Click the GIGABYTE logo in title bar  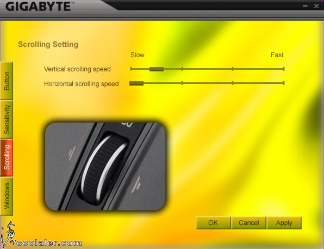39,7
